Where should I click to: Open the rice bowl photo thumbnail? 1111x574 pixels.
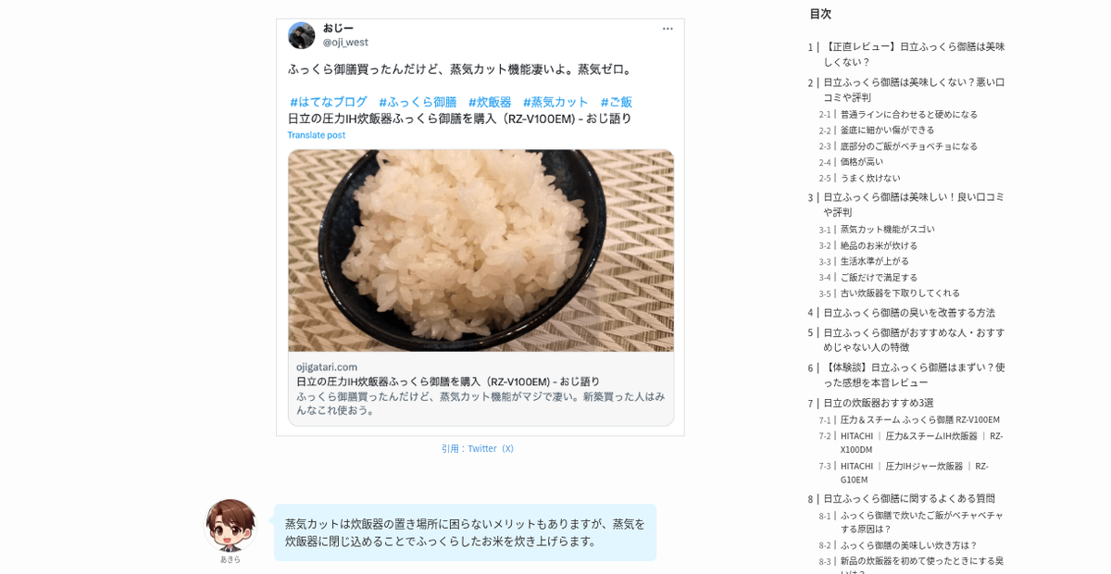pos(481,251)
